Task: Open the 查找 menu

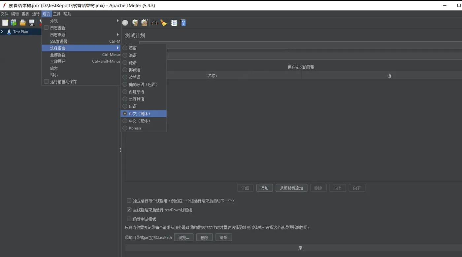Action: (25, 14)
